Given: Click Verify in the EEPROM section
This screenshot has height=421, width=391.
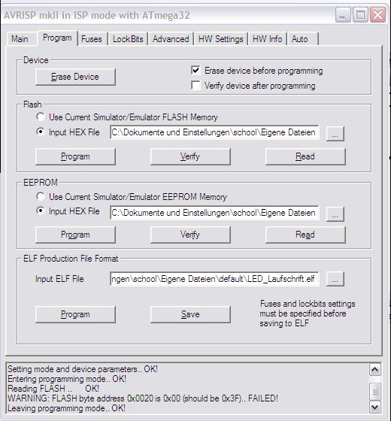Looking at the screenshot, I should 190,235.
